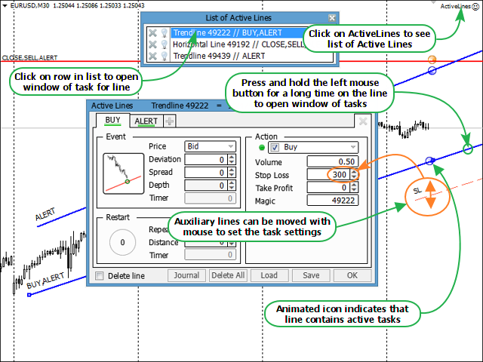
Task: Click blue animated icon on lower trendline
Action: [429, 161]
